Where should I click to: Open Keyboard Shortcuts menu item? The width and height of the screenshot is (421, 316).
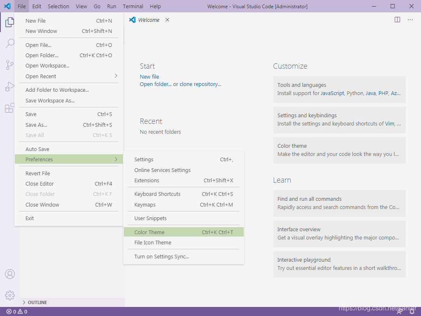[184, 194]
